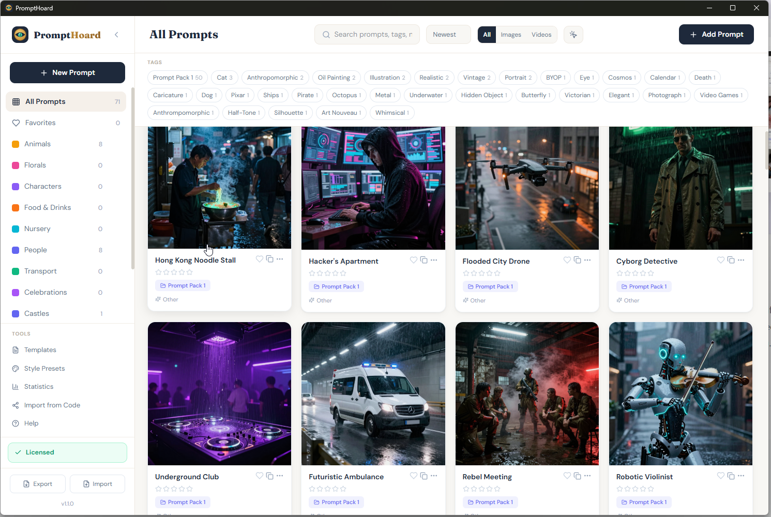This screenshot has height=517, width=771.
Task: Copy the Rebel Meeting prompt
Action: coord(577,476)
